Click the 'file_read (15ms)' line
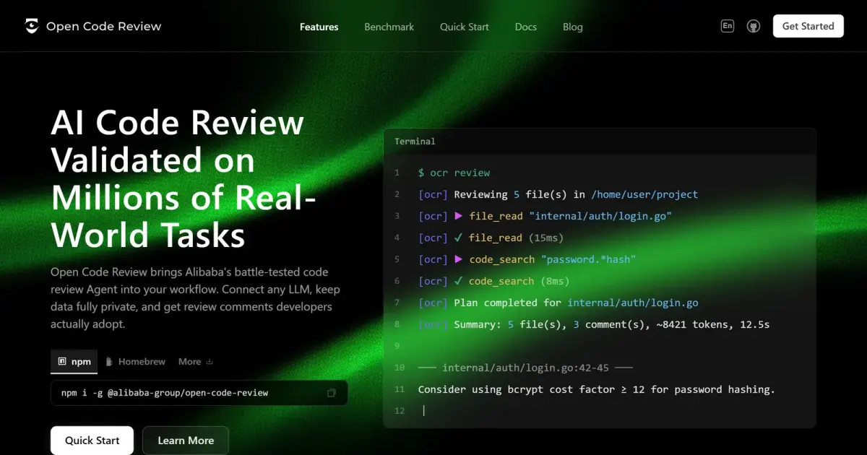The height and width of the screenshot is (455, 867). point(491,238)
